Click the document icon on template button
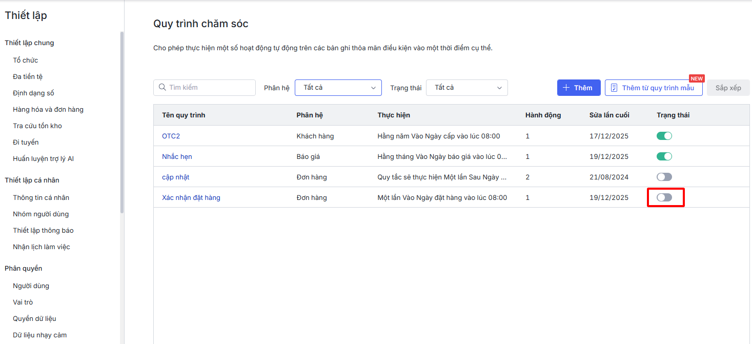The width and height of the screenshot is (752, 344). click(614, 88)
